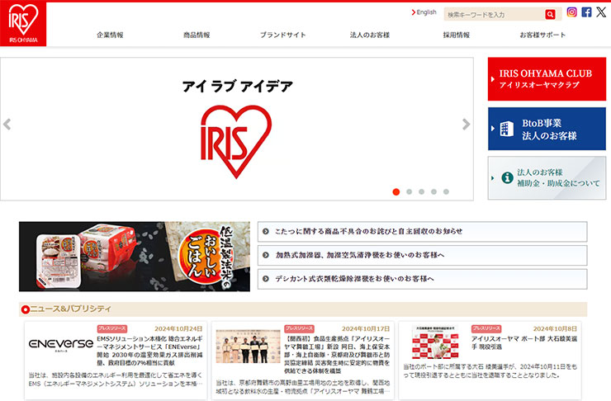Click arrow icon beside 加熱式加湿器 notice
The image size is (611, 401).
point(266,255)
